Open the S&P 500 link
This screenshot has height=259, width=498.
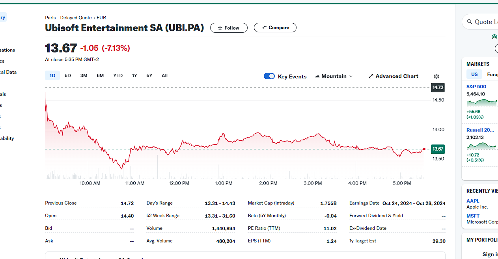coord(476,86)
